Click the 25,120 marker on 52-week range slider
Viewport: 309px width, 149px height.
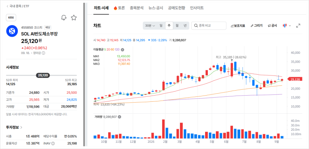43,75
